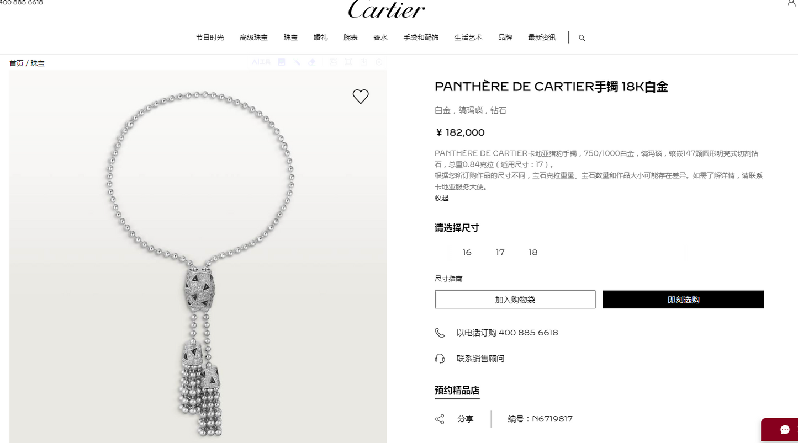
Task: Open the search magnifier in navigation bar
Action: click(x=582, y=38)
